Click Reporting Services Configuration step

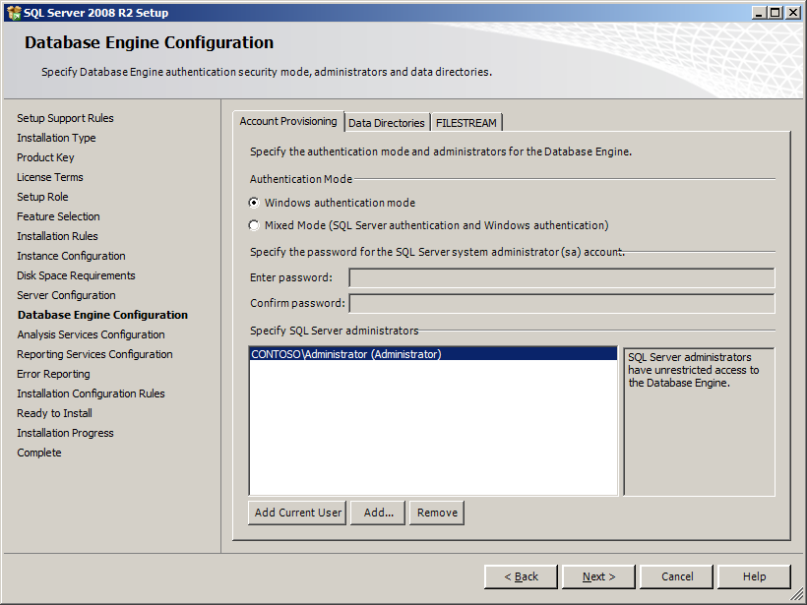[x=94, y=354]
